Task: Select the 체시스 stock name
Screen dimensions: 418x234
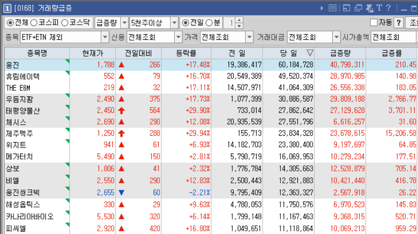Action: (16, 122)
